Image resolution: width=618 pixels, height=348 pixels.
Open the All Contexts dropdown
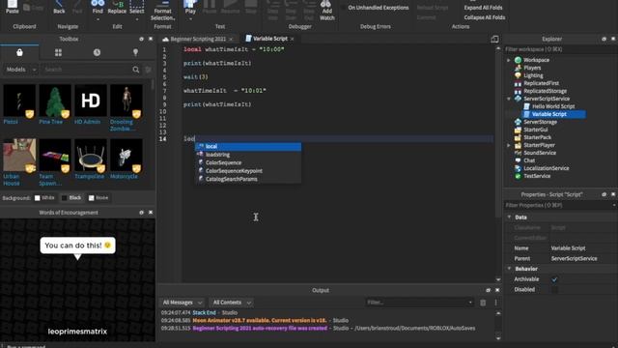(x=232, y=303)
